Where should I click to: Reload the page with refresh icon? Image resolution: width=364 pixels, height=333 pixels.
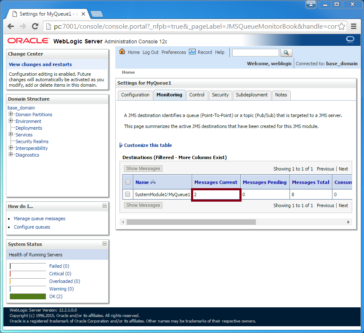click(x=35, y=27)
